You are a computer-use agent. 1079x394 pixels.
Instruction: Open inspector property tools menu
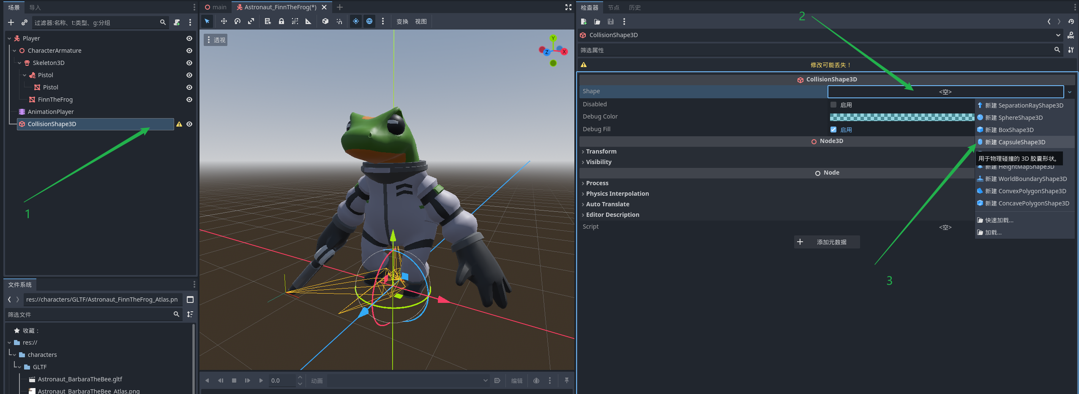(x=1071, y=50)
